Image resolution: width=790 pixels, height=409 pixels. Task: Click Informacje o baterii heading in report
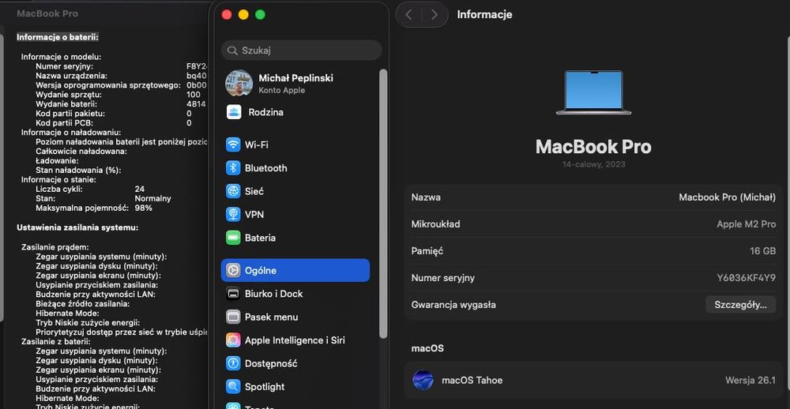58,37
